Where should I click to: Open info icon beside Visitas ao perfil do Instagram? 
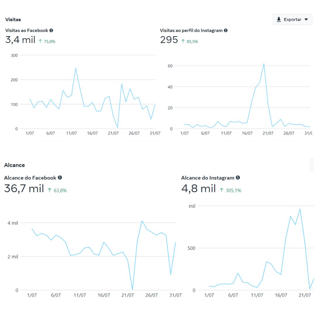(226, 30)
